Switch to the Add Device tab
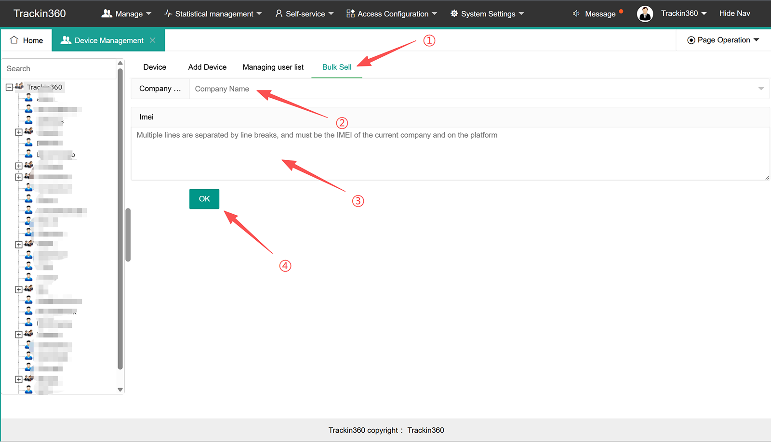The image size is (771, 442). point(207,67)
